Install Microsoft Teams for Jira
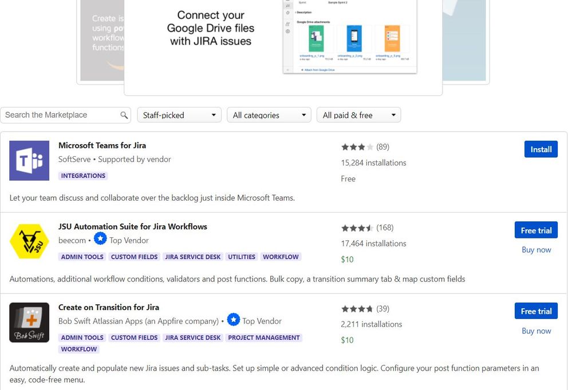572x390 pixels. [541, 149]
